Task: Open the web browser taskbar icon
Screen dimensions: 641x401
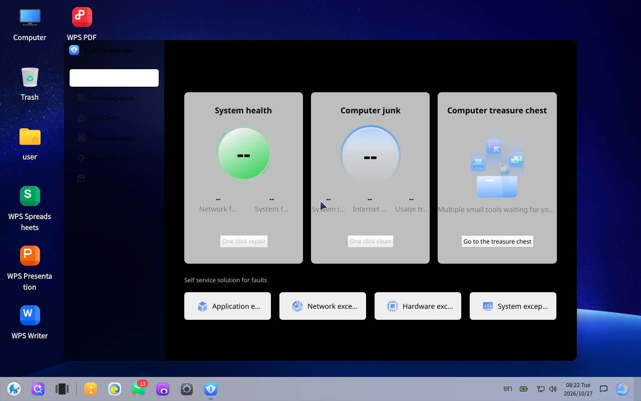Action: point(115,388)
